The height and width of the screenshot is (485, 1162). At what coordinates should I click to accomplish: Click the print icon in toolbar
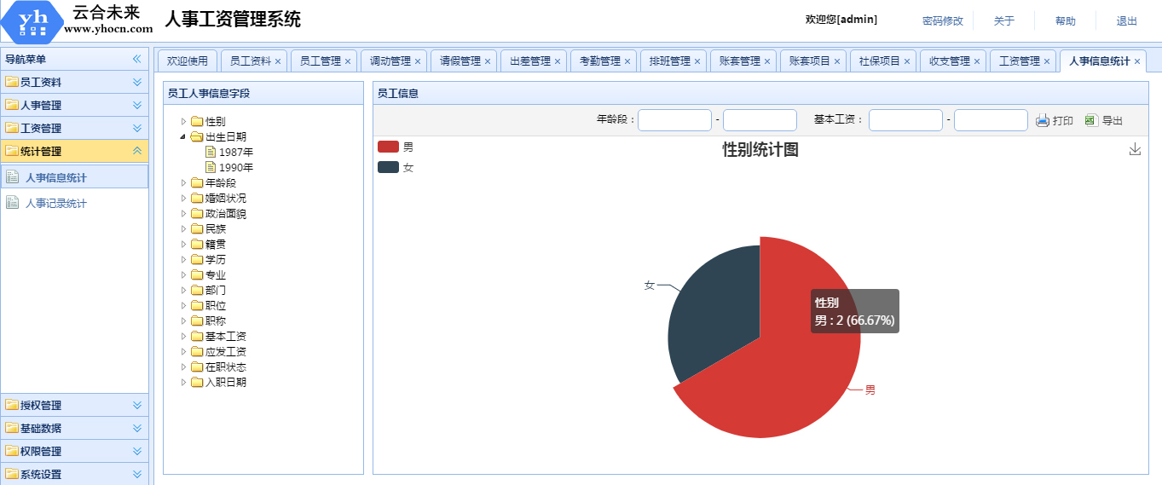[1043, 120]
